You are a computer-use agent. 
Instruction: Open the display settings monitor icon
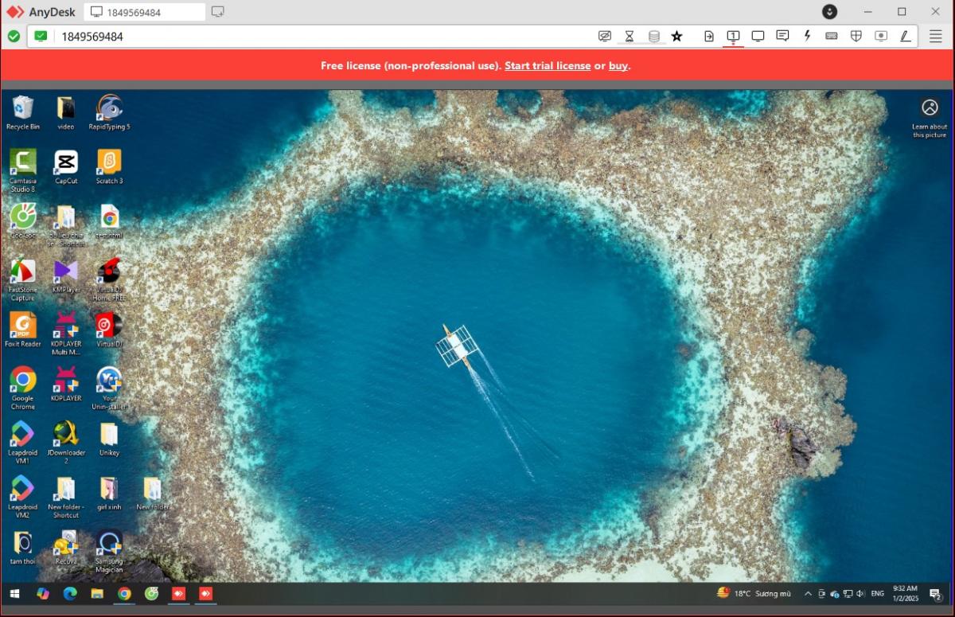pyautogui.click(x=758, y=36)
